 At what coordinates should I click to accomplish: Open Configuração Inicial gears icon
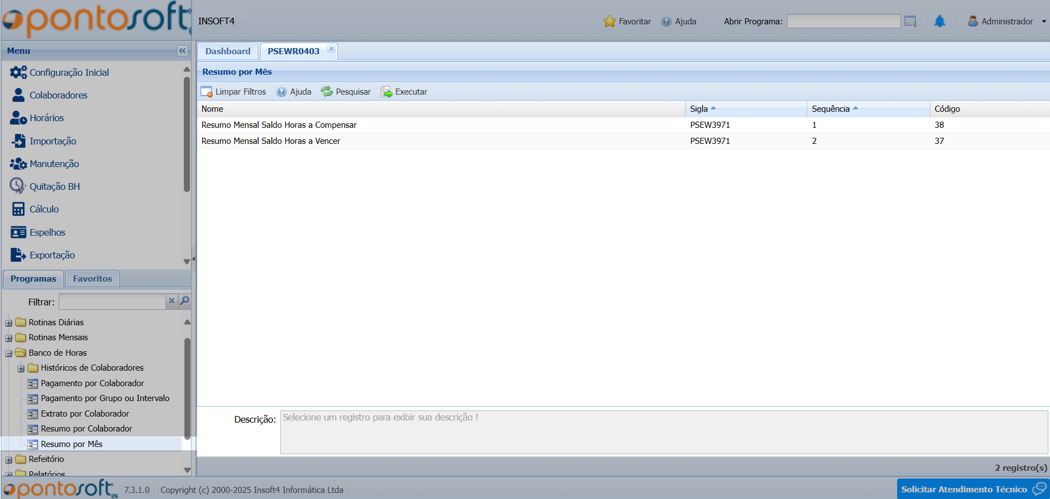pyautogui.click(x=18, y=72)
